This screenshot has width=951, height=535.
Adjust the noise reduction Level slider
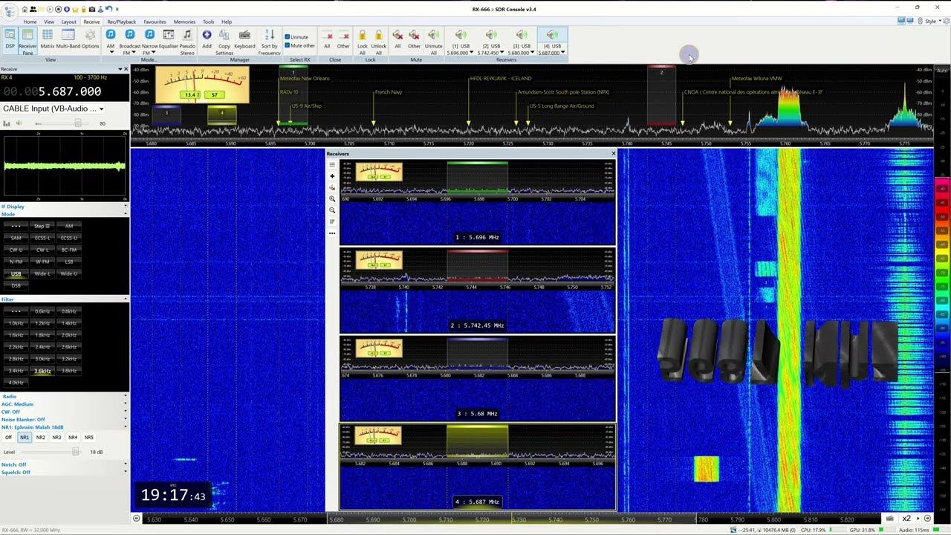point(75,452)
